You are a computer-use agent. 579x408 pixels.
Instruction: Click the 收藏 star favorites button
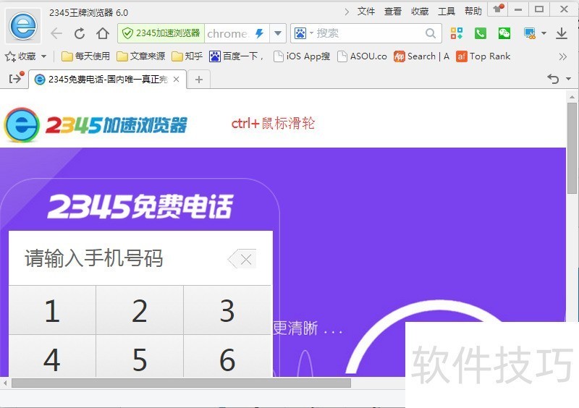tap(20, 56)
